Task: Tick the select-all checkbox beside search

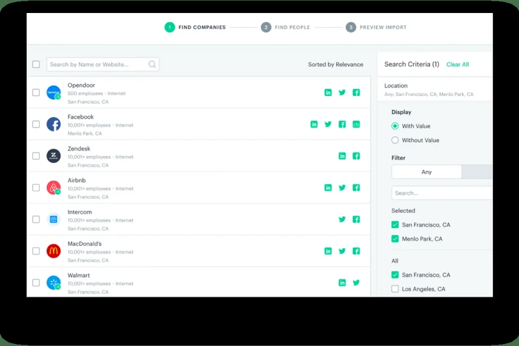Action: [x=36, y=64]
